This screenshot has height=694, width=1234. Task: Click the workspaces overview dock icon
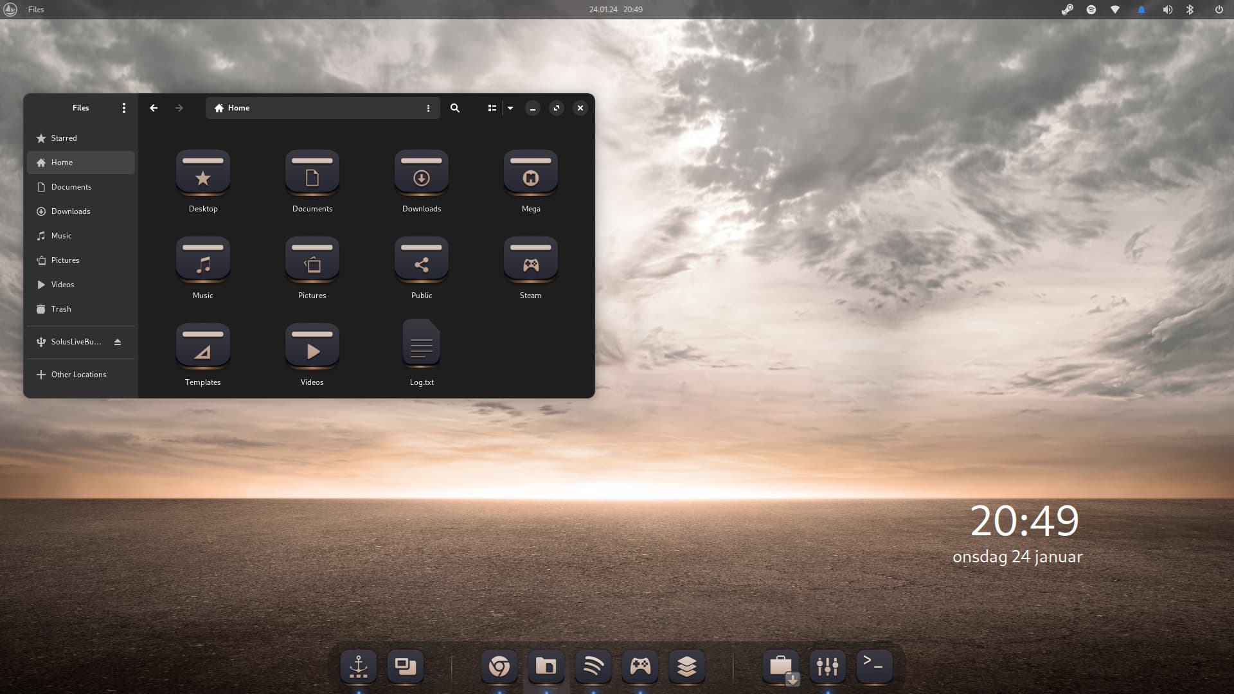point(406,666)
